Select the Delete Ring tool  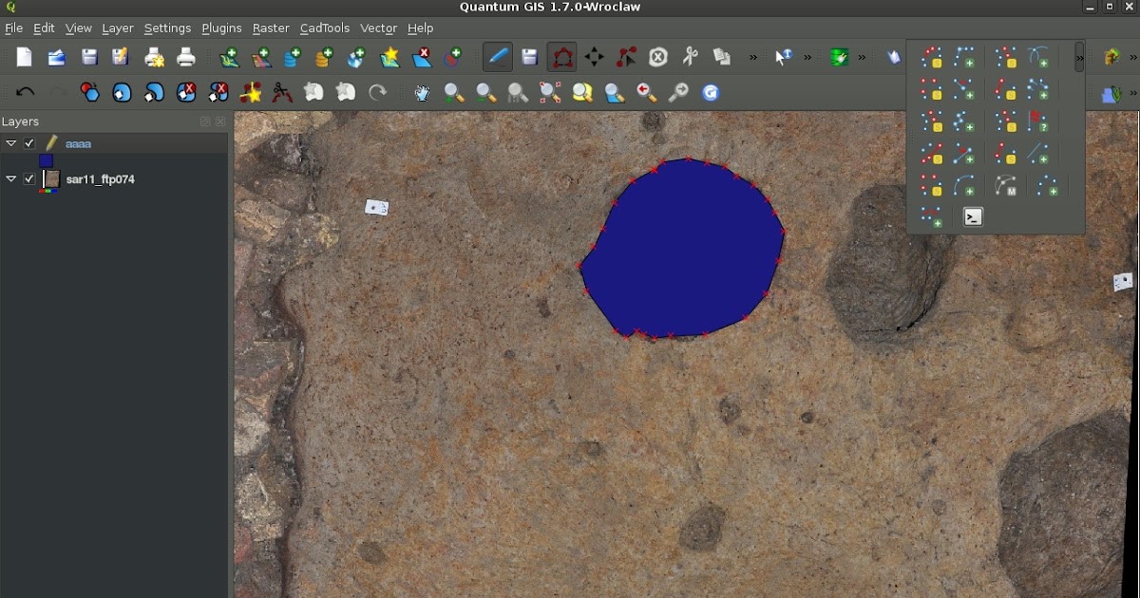(x=187, y=93)
